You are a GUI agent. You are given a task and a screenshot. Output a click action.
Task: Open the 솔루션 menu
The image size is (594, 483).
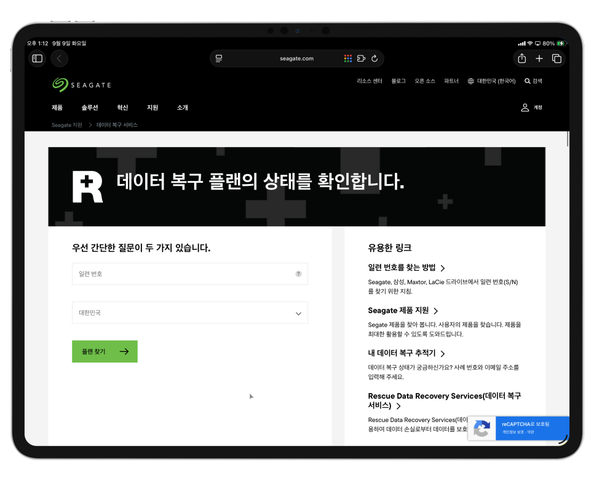pos(90,108)
